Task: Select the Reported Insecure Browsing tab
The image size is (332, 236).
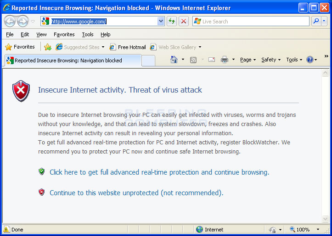Action: [68, 60]
